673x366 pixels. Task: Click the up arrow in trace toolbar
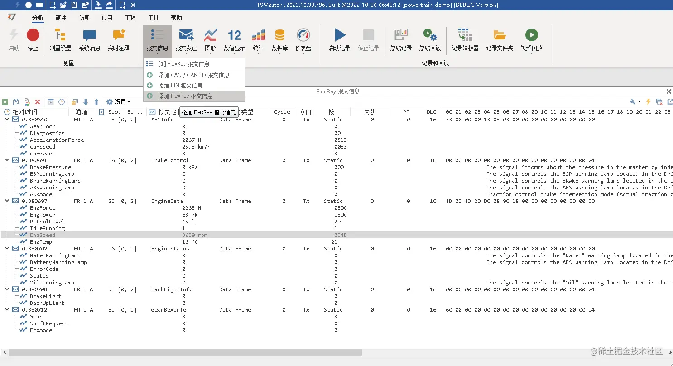click(96, 102)
